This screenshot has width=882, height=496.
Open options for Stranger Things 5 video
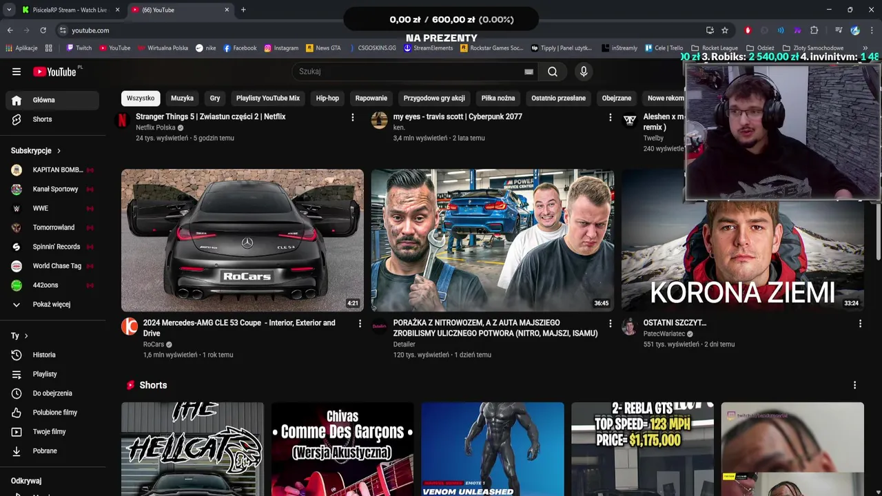point(353,117)
